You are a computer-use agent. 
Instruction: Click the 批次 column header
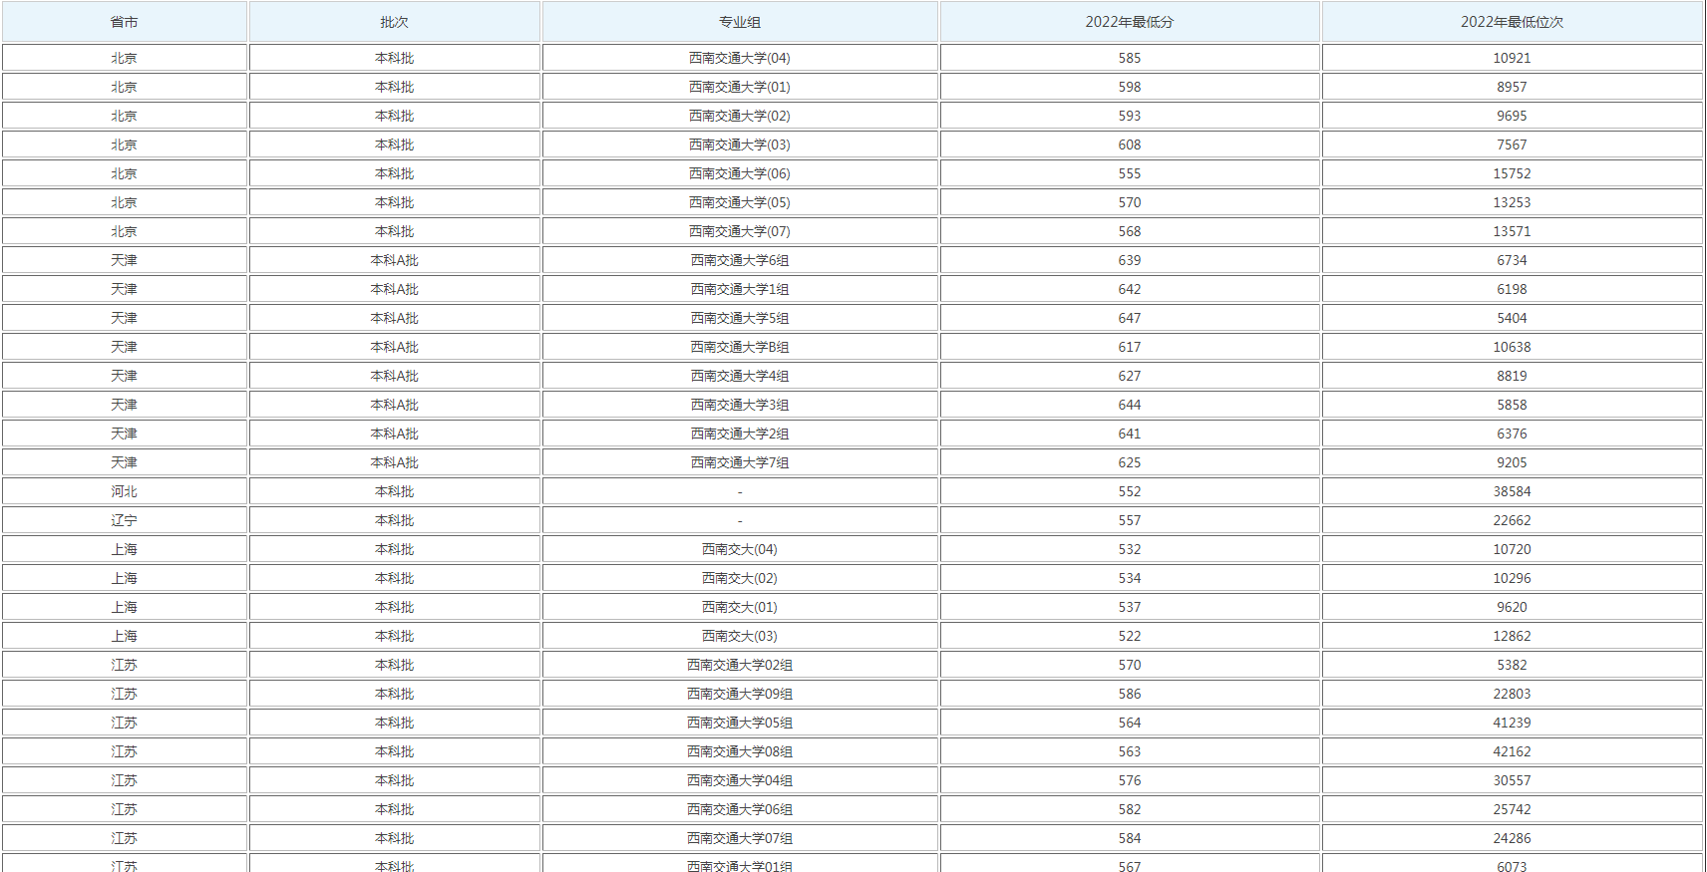pos(394,22)
